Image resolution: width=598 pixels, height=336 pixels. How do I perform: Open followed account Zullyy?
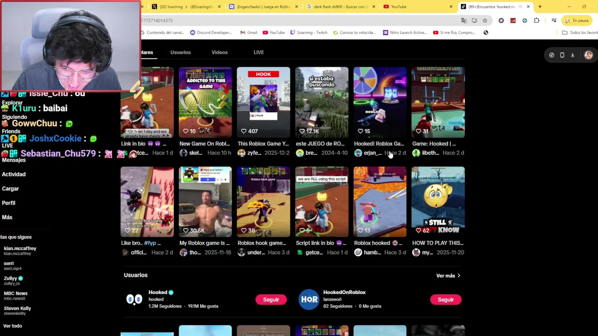click(13, 280)
